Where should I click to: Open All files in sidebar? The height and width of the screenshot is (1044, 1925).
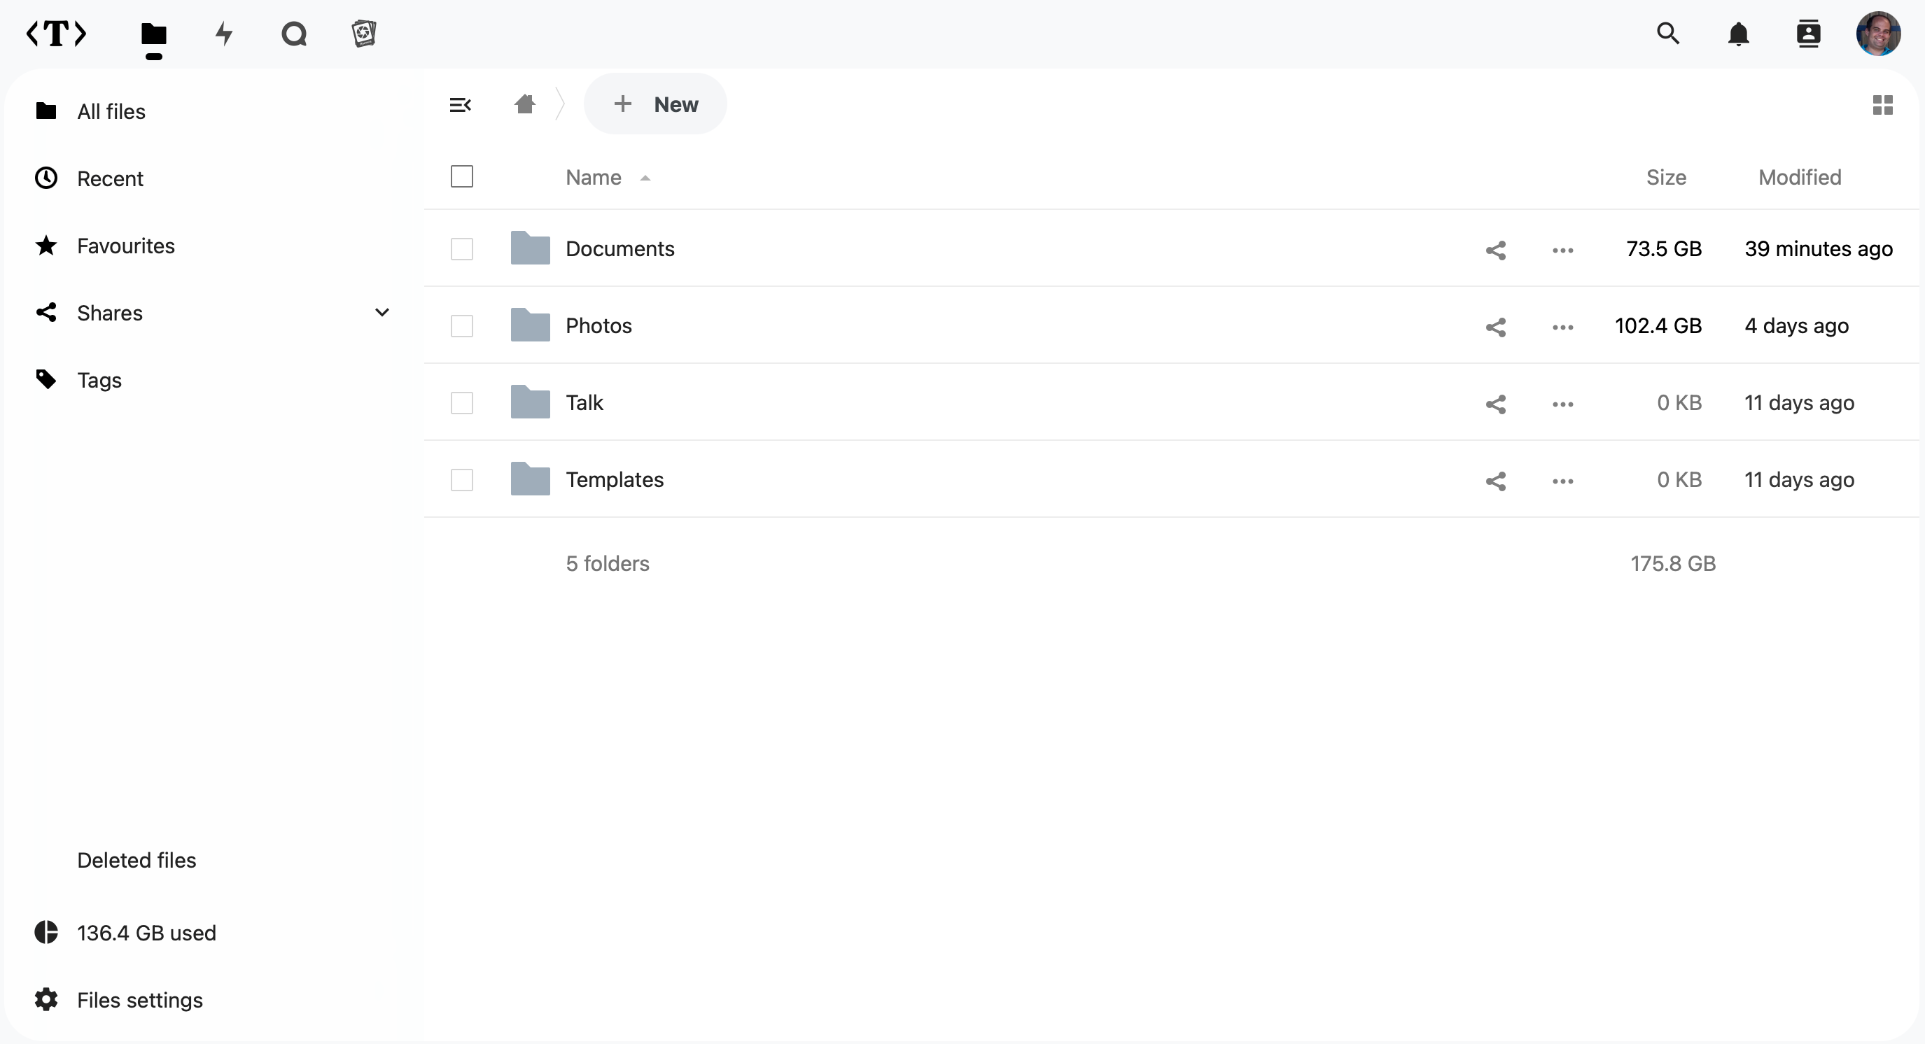(x=212, y=111)
